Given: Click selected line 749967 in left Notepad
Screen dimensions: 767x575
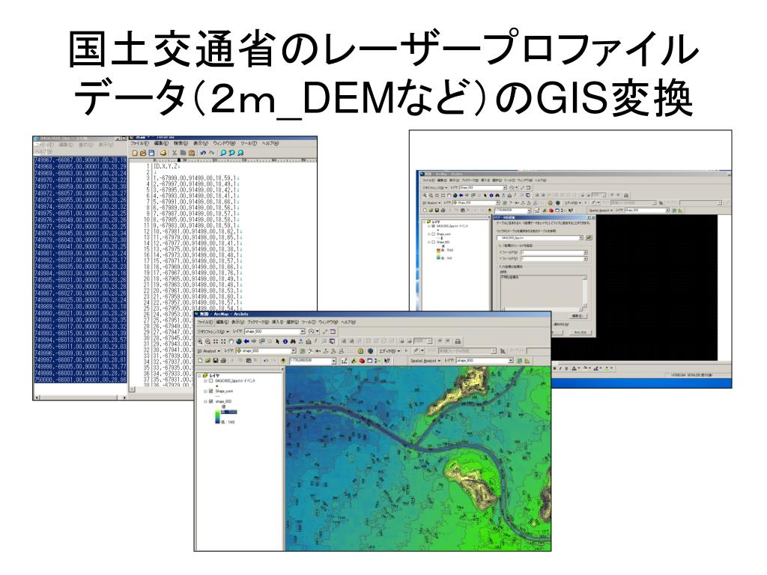Looking at the screenshot, I should (x=80, y=160).
